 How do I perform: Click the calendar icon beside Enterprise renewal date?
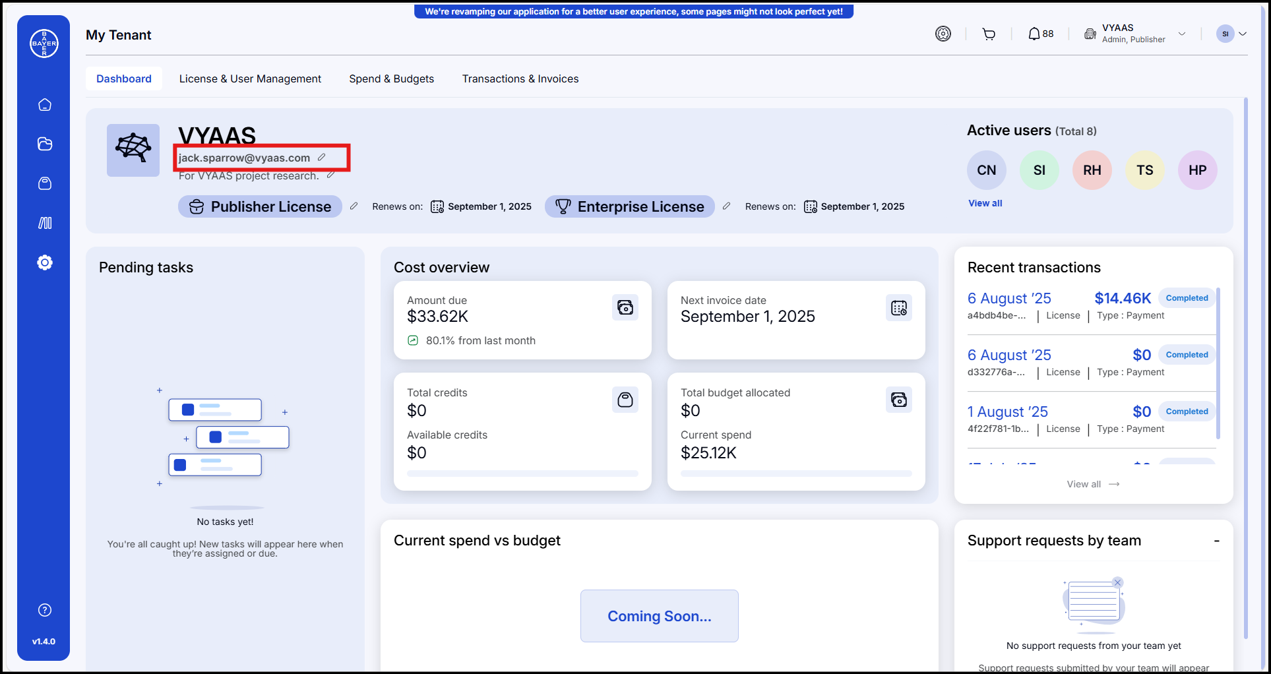811,206
